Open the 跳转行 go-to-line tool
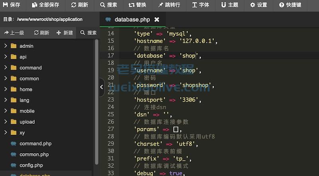This screenshot has width=319, height=176. tap(169, 5)
